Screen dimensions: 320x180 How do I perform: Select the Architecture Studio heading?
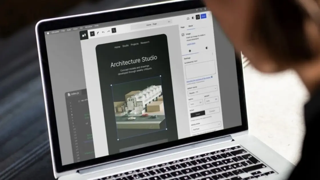(134, 61)
